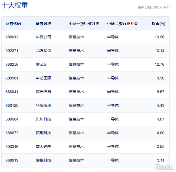Screen dimensions: 176x172
Task: Click weight value 9.57
Action: 160,92
